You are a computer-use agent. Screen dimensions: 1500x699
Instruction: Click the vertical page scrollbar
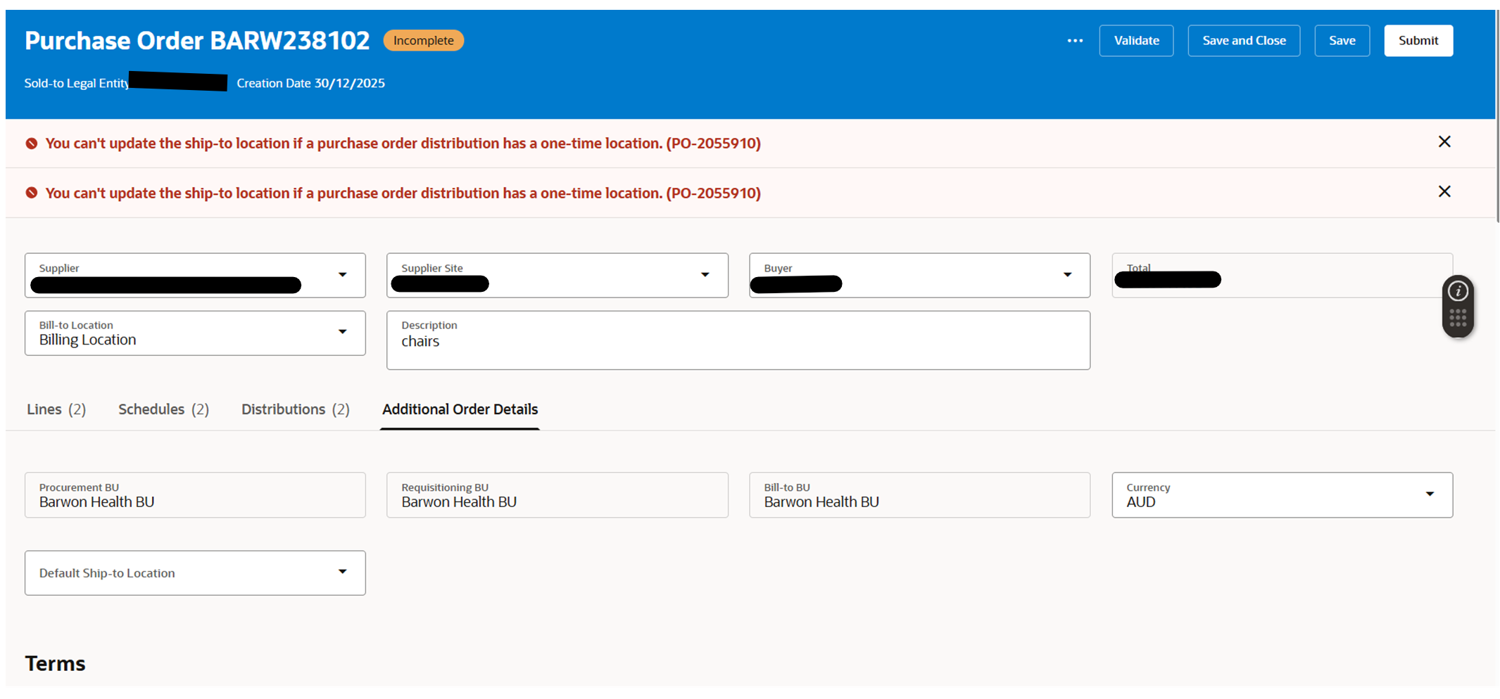(x=1497, y=116)
